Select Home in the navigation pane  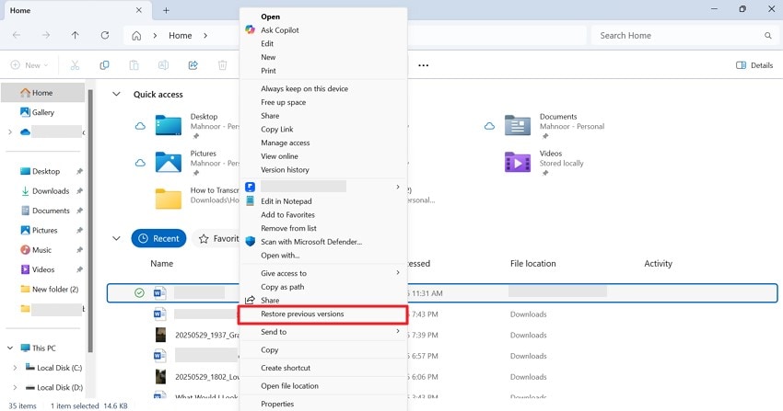(43, 93)
